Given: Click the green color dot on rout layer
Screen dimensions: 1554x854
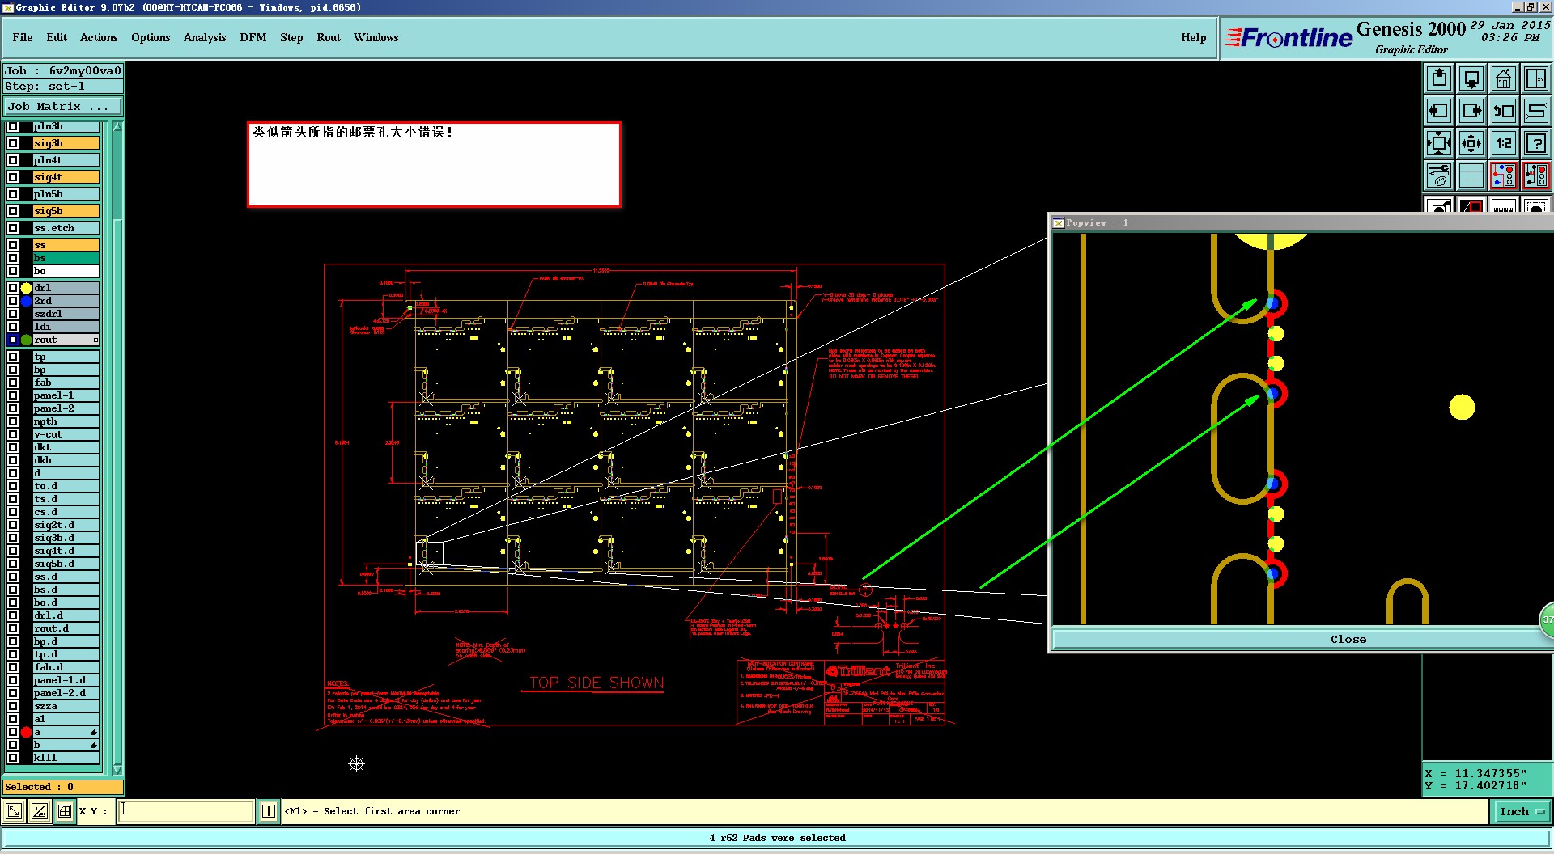Looking at the screenshot, I should (26, 340).
